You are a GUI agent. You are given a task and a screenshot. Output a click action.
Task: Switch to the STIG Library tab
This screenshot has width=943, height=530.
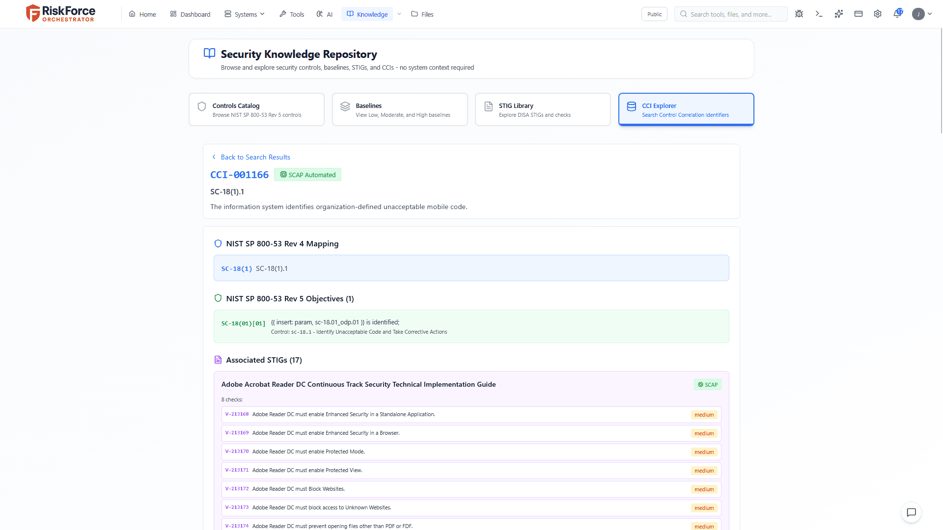[543, 109]
